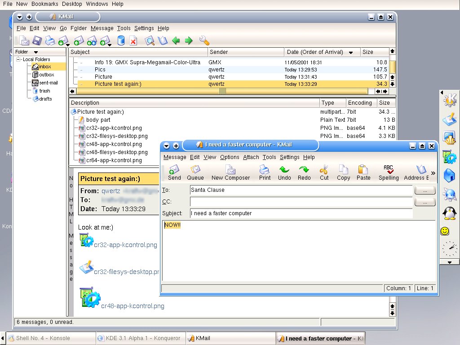Open the composer window menu arrow
The width and height of the screenshot is (460, 345).
tap(166, 146)
